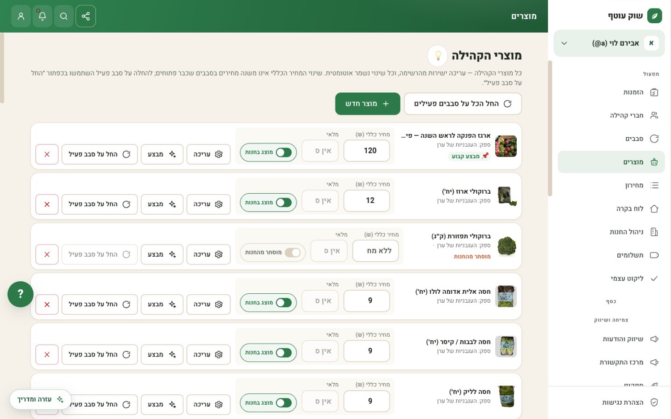Edit price field showing 120
Image resolution: width=671 pixels, height=419 pixels.
(x=367, y=151)
